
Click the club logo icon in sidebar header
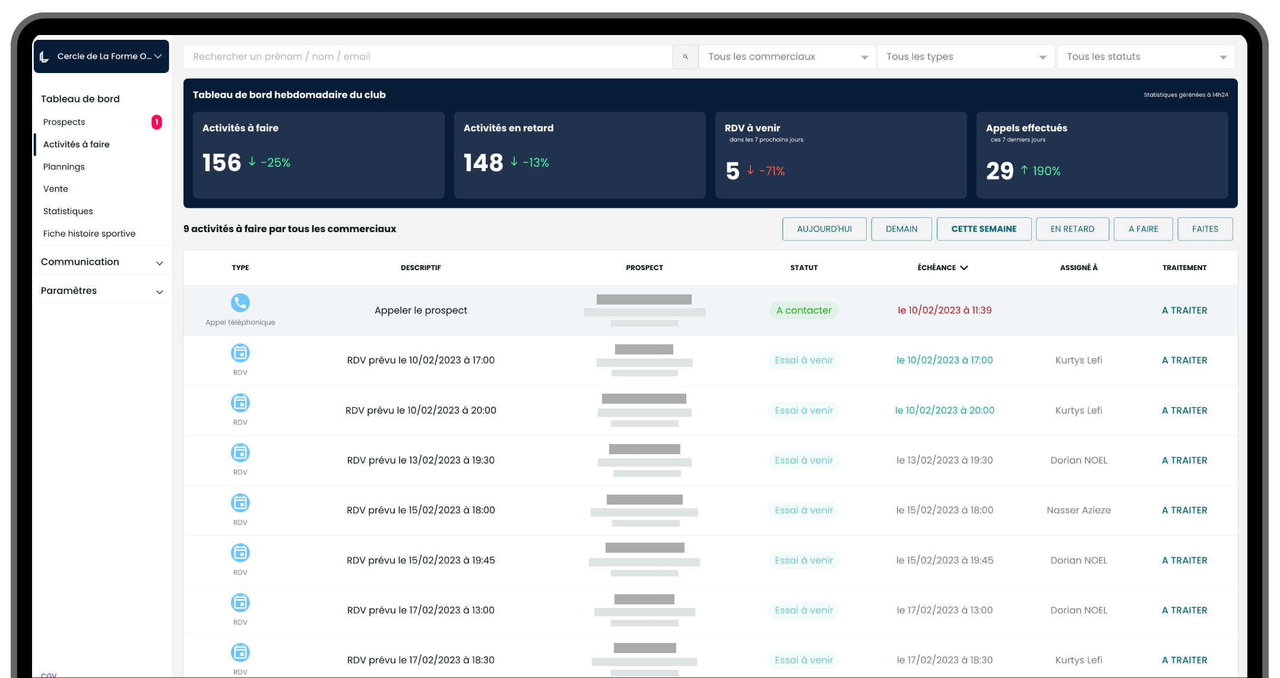point(45,56)
